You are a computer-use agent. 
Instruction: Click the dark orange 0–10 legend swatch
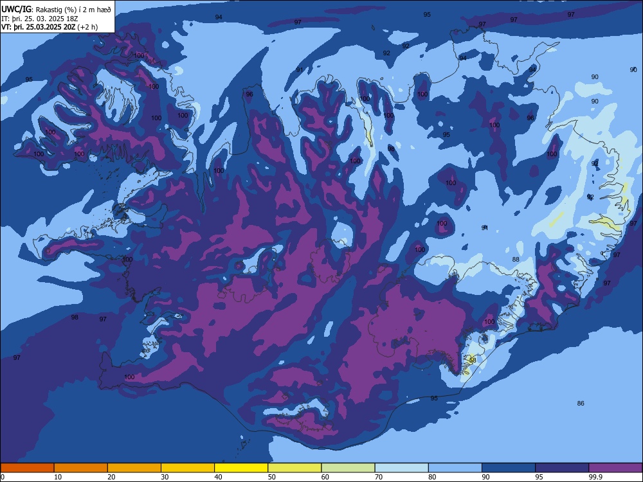pos(27,468)
